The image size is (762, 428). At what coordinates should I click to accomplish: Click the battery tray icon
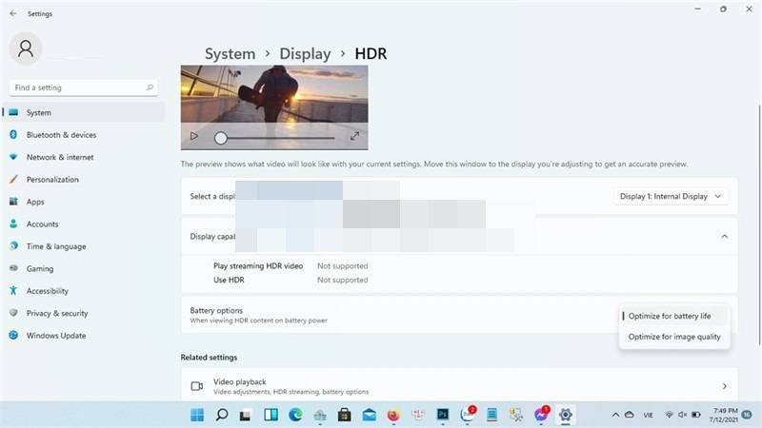click(696, 415)
